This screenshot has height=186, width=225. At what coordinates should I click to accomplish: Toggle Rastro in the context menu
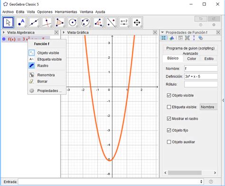47,66
